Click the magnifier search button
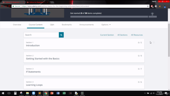 (x=61, y=35)
